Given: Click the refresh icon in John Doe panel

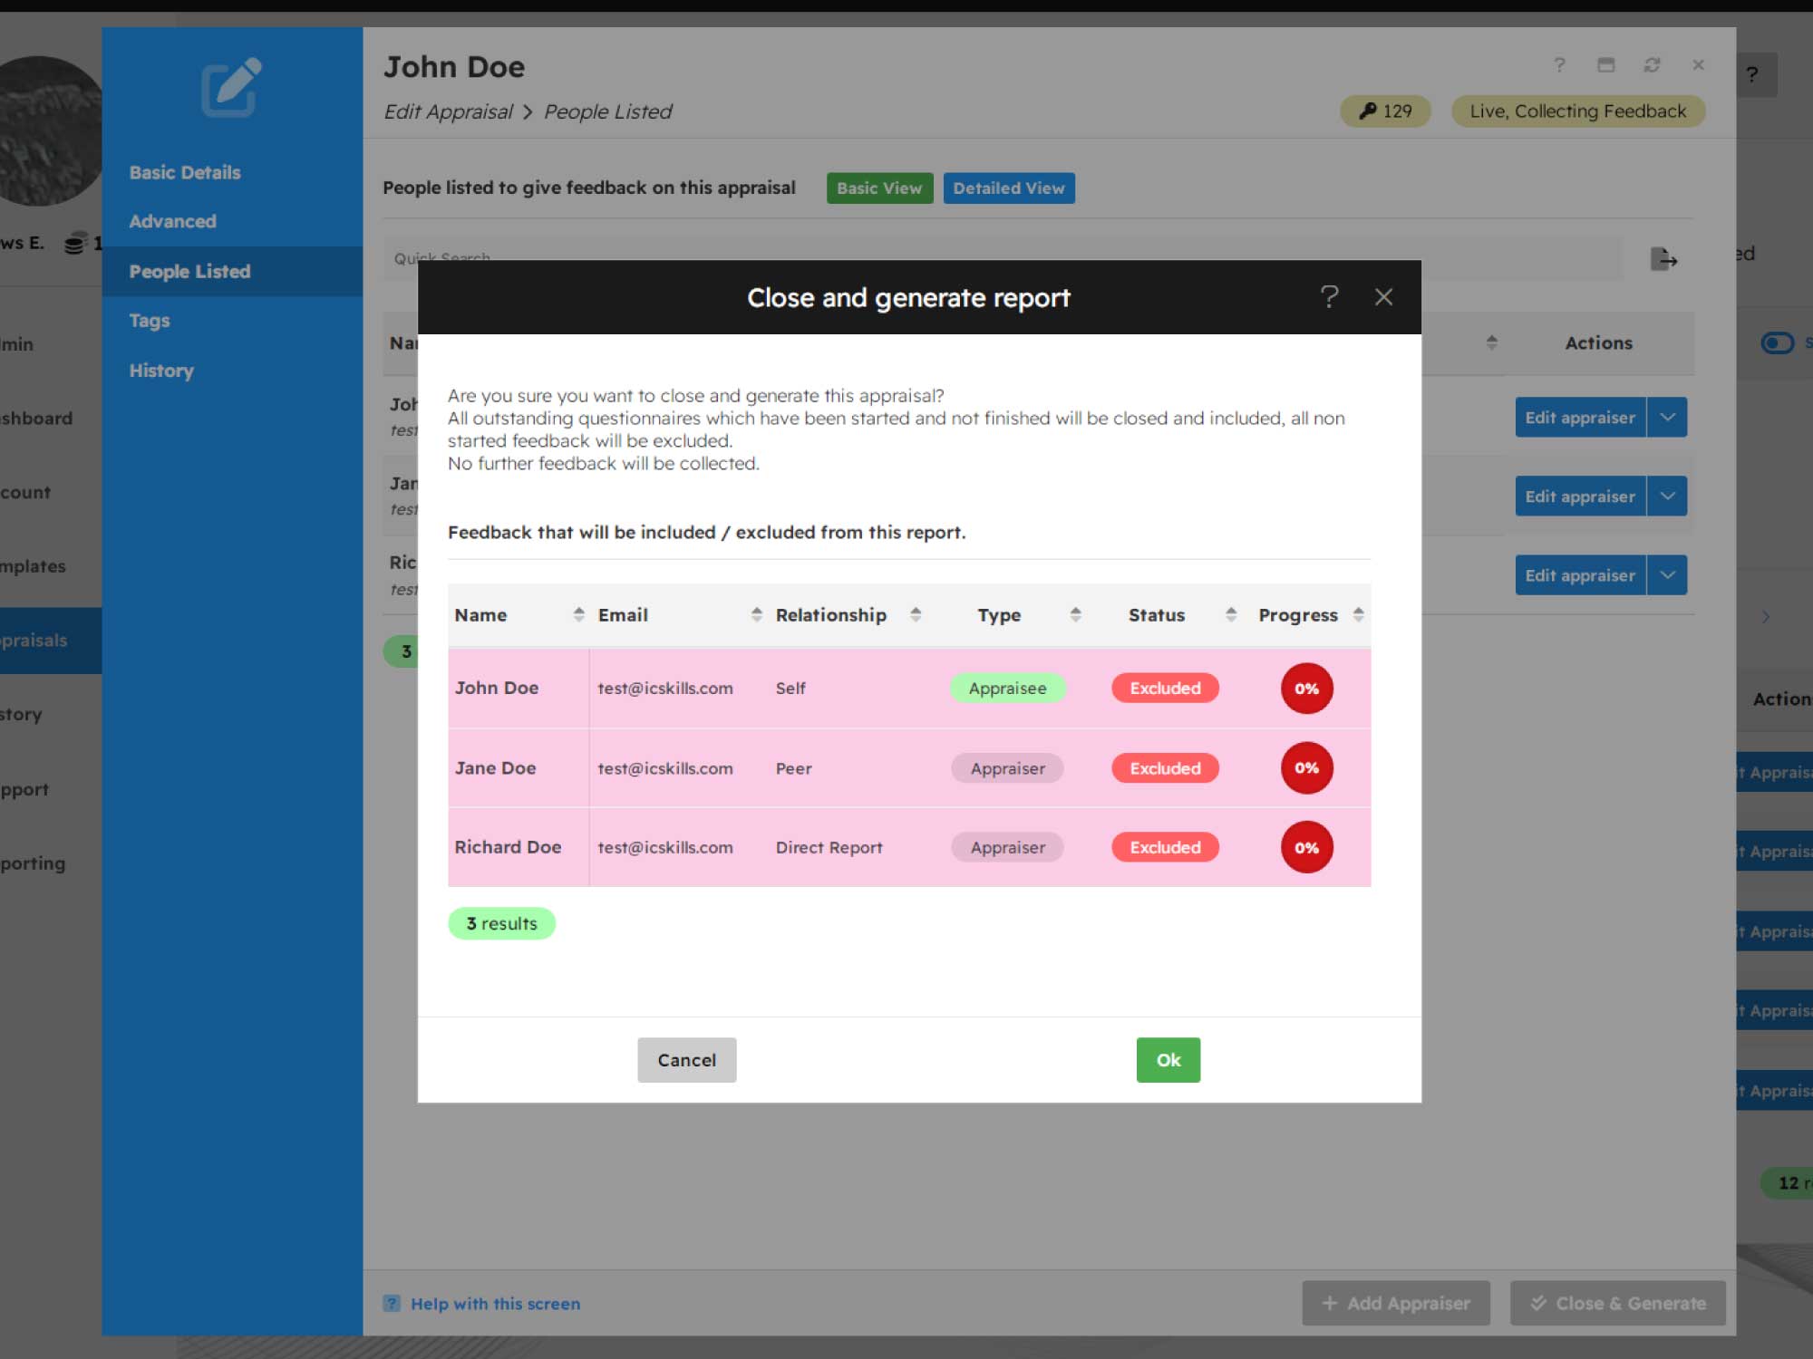Looking at the screenshot, I should point(1652,65).
